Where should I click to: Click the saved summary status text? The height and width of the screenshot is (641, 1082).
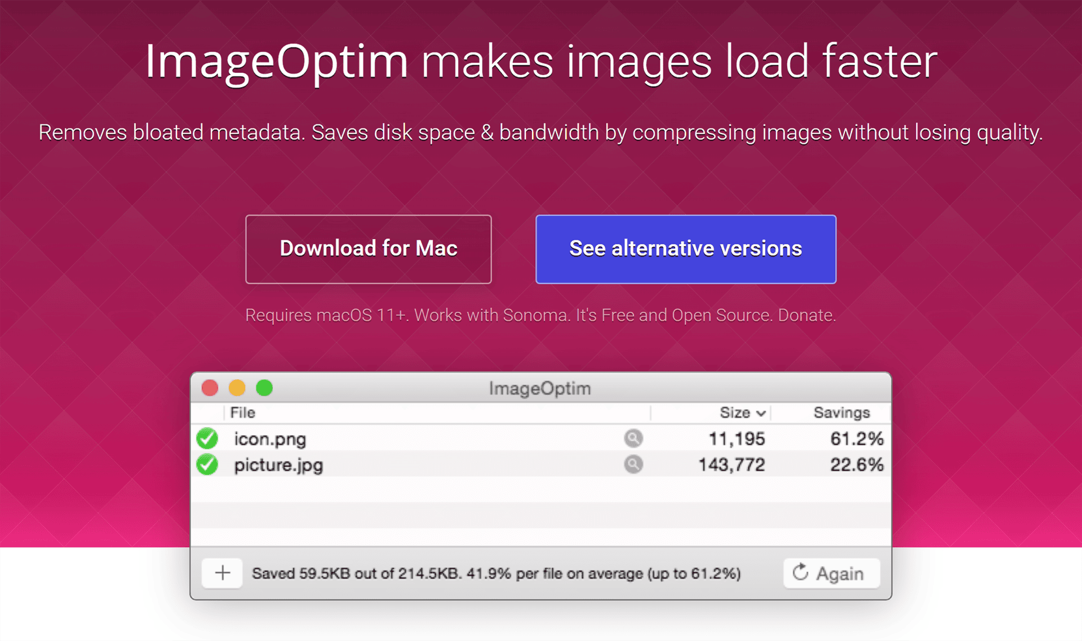(496, 573)
